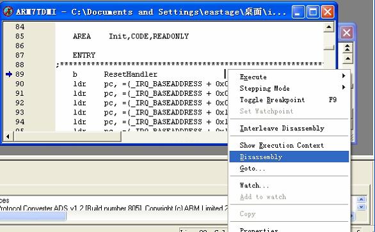Click double-up arrow in right side panel
The image size is (375, 232).
click(347, 48)
